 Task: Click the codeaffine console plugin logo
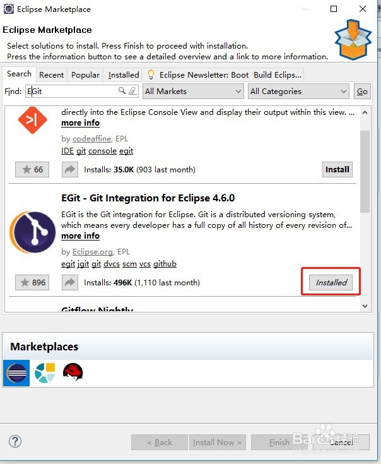[32, 120]
